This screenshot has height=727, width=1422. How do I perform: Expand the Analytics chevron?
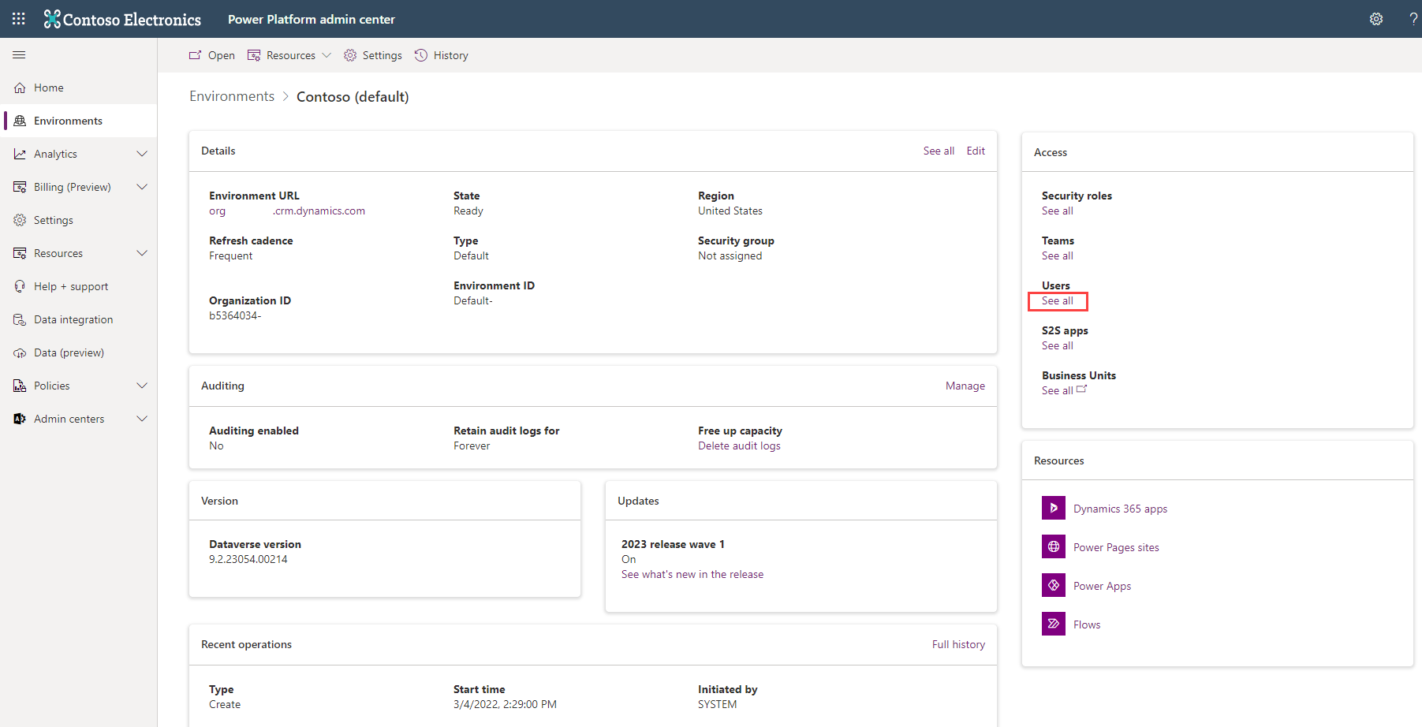[142, 154]
